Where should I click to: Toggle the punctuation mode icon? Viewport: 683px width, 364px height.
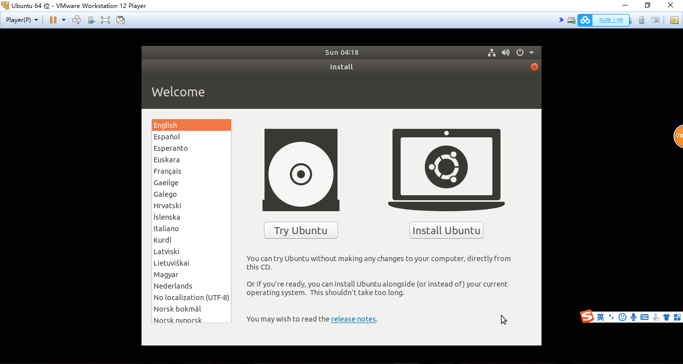[611, 317]
